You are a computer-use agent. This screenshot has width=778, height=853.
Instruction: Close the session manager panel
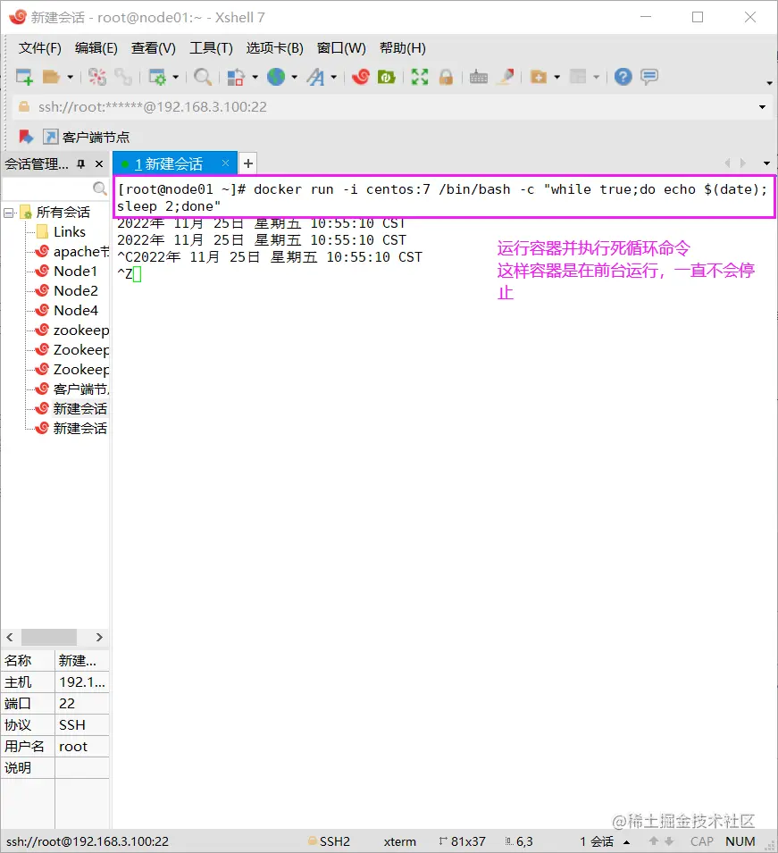coord(99,163)
